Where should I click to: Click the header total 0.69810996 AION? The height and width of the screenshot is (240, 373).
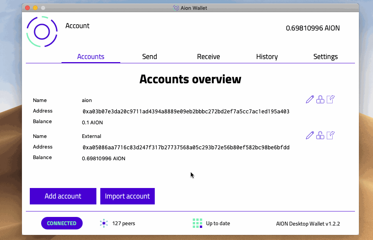(x=313, y=28)
